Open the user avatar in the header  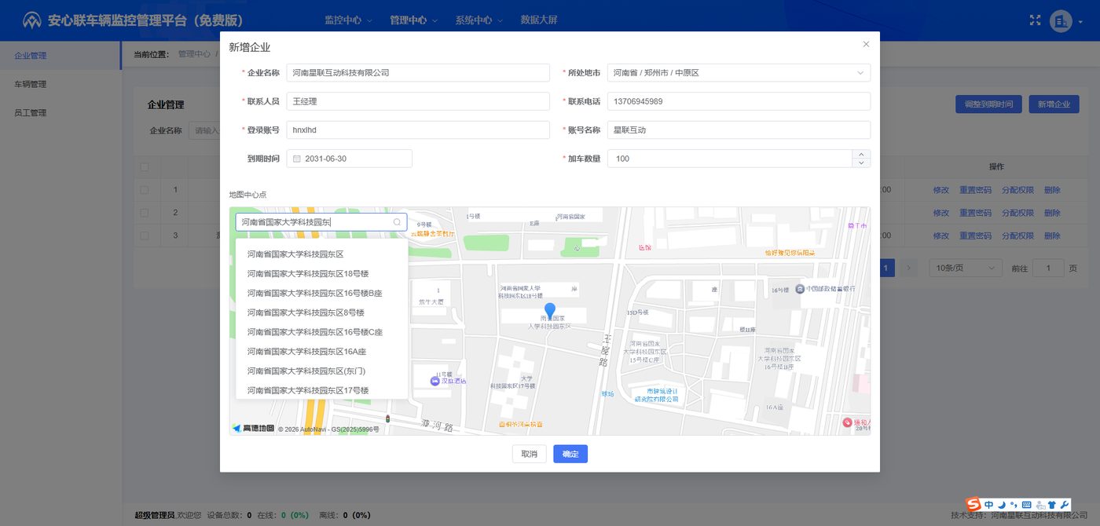(x=1061, y=20)
